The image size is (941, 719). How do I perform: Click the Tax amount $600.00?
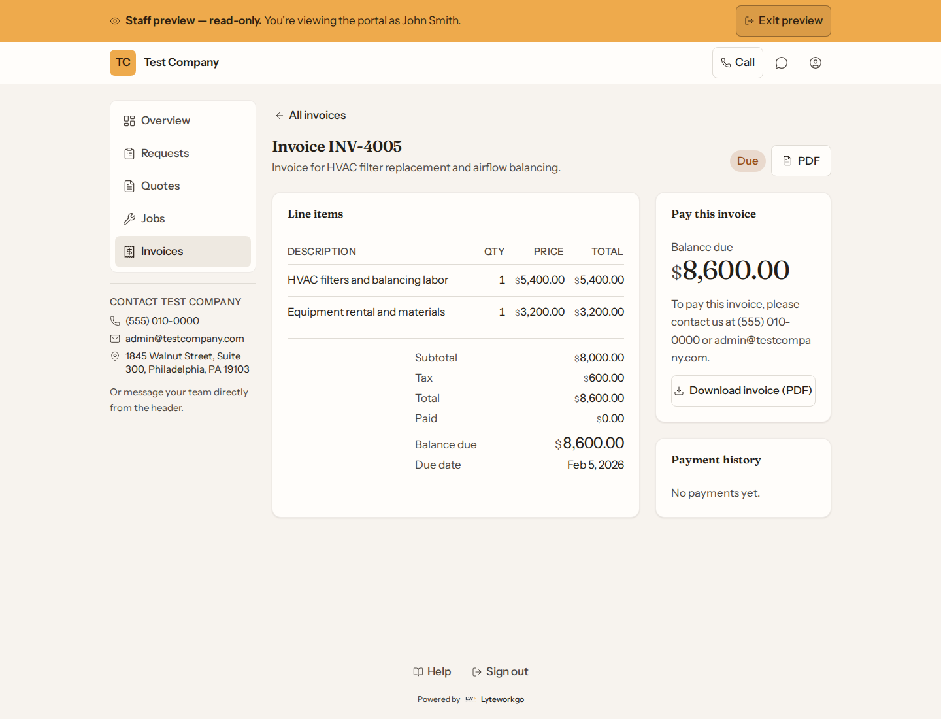(604, 378)
